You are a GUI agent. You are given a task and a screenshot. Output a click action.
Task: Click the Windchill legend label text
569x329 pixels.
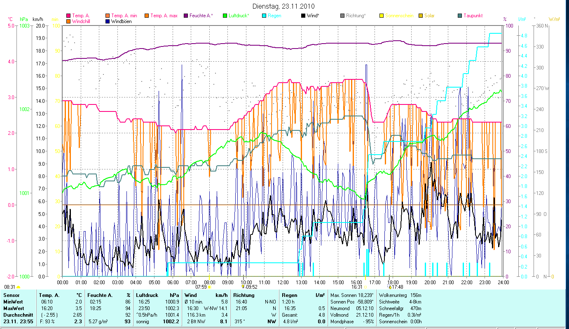pos(82,21)
